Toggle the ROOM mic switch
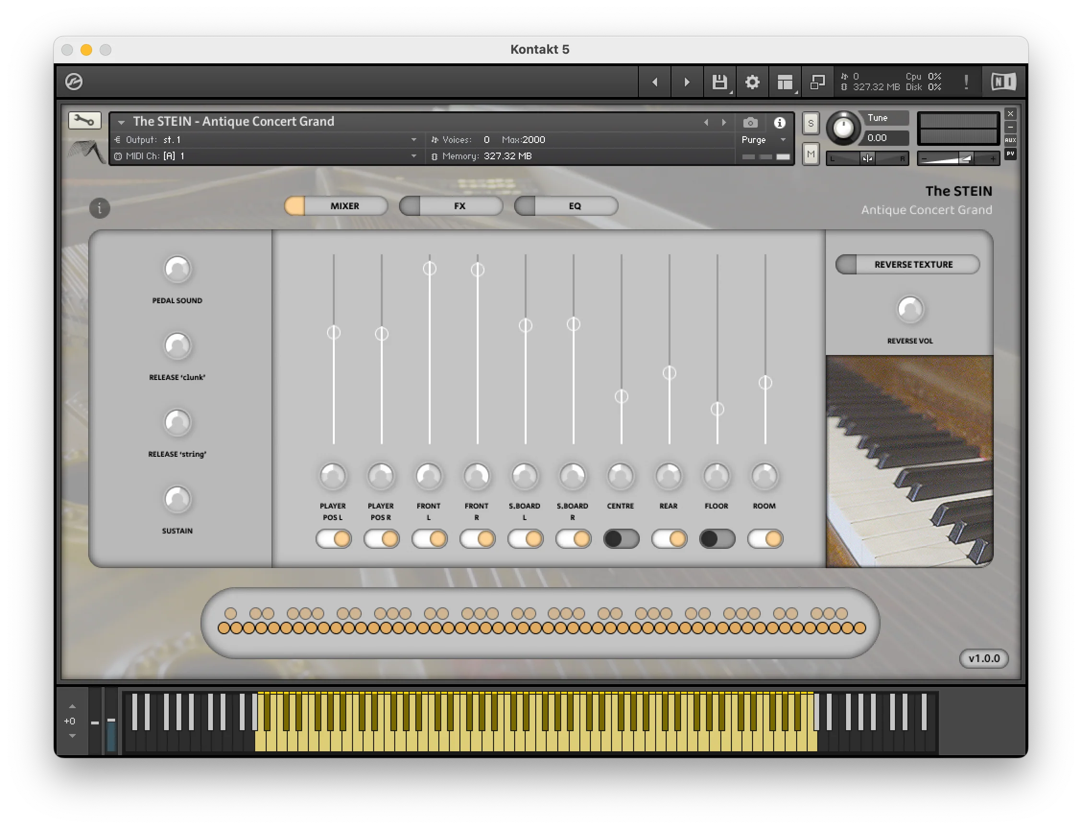1082x829 pixels. click(x=765, y=539)
